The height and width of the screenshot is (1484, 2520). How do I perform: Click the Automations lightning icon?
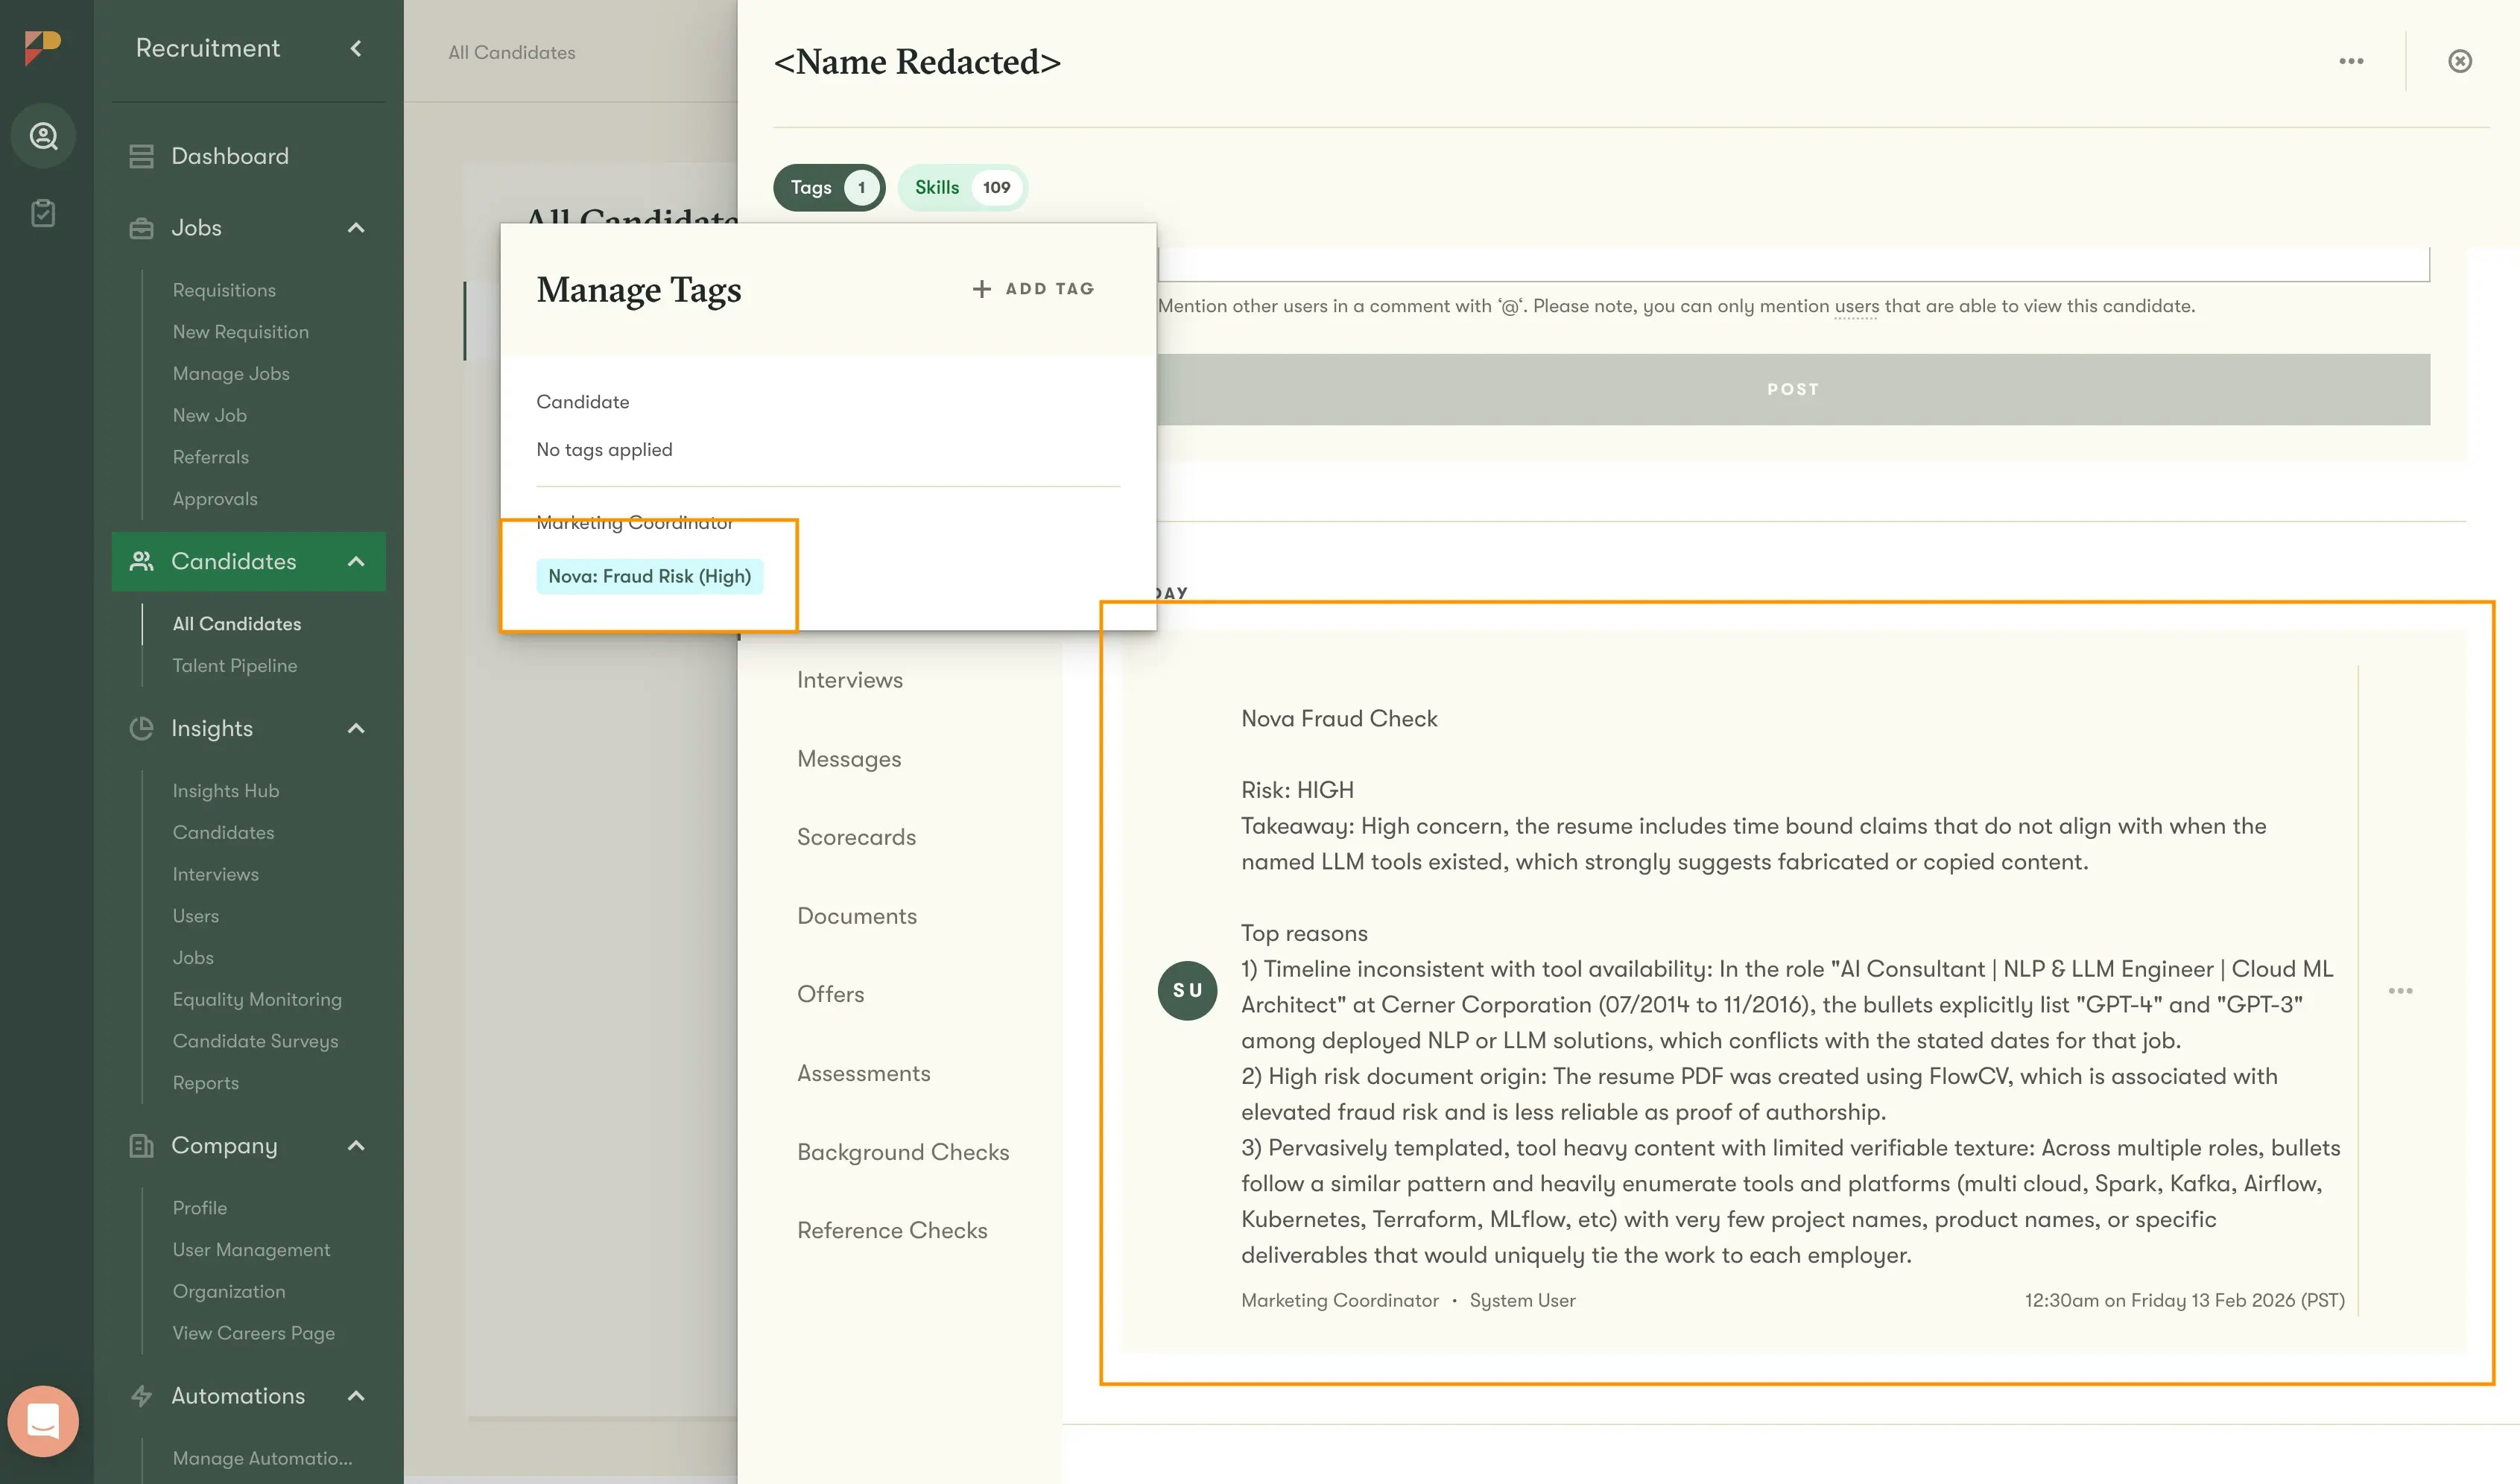click(140, 1396)
